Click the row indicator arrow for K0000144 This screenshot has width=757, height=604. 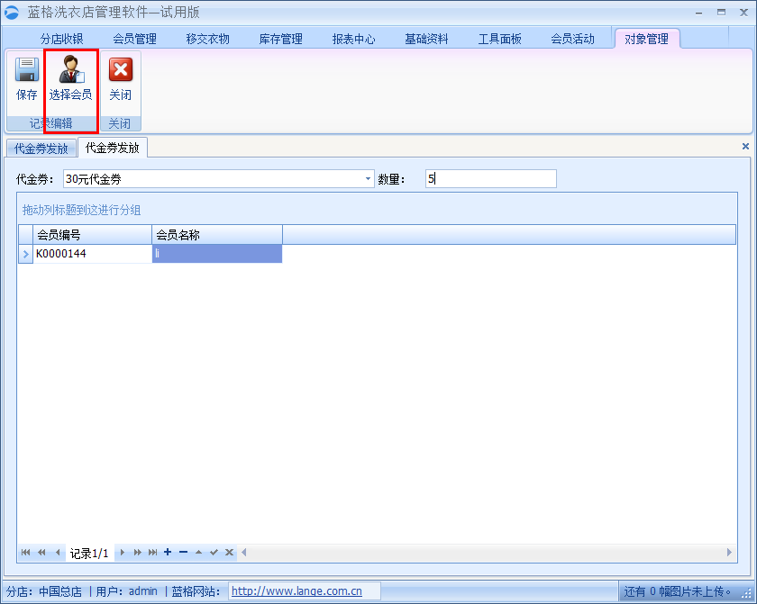pos(25,254)
